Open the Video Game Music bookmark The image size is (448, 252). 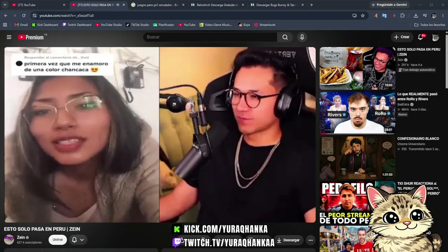coord(216,25)
